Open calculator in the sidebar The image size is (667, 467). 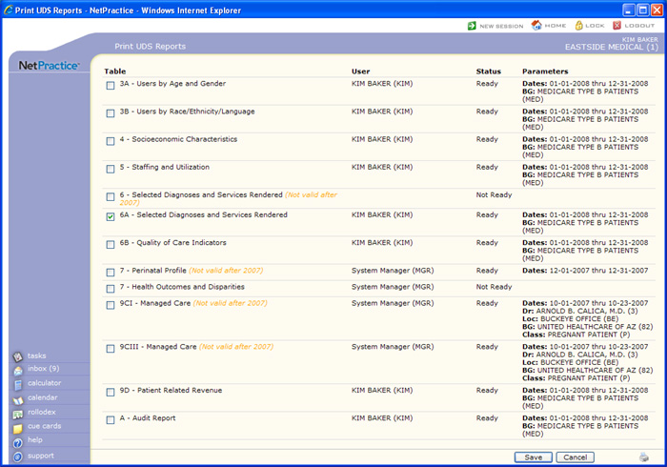pyautogui.click(x=44, y=383)
